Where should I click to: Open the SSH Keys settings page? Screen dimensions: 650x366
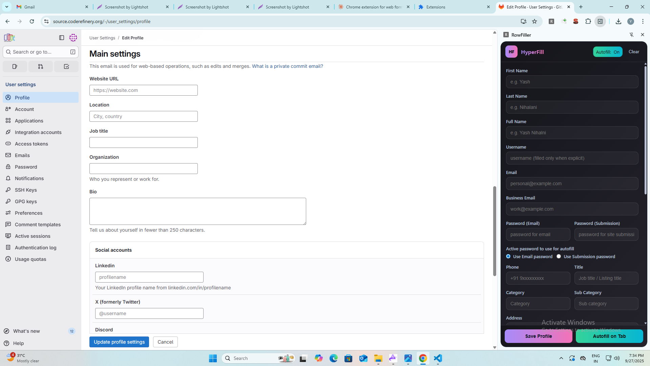(26, 190)
